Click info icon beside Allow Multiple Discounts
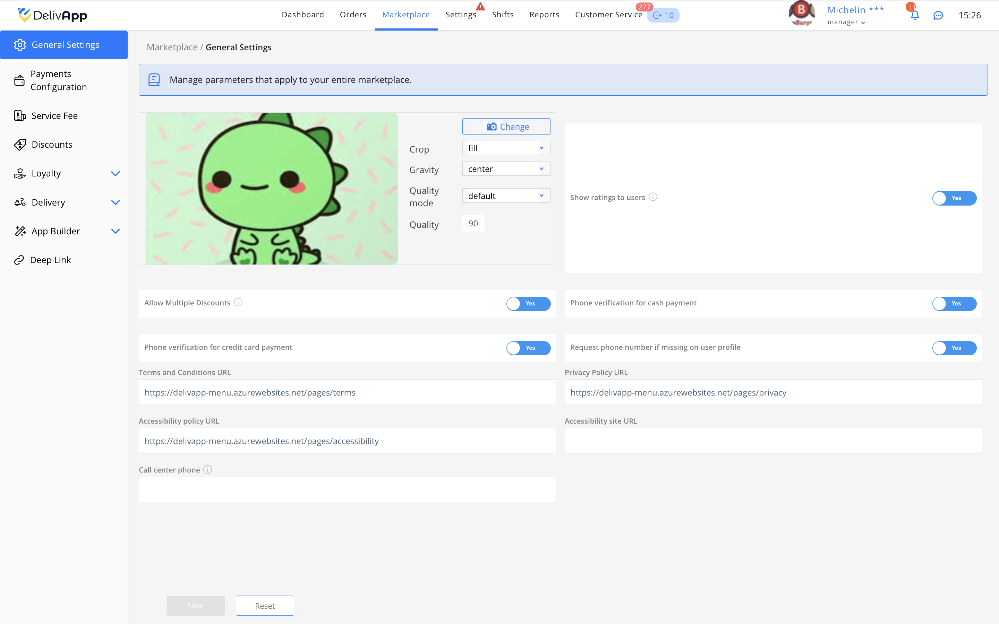The height and width of the screenshot is (624, 999). 238,303
